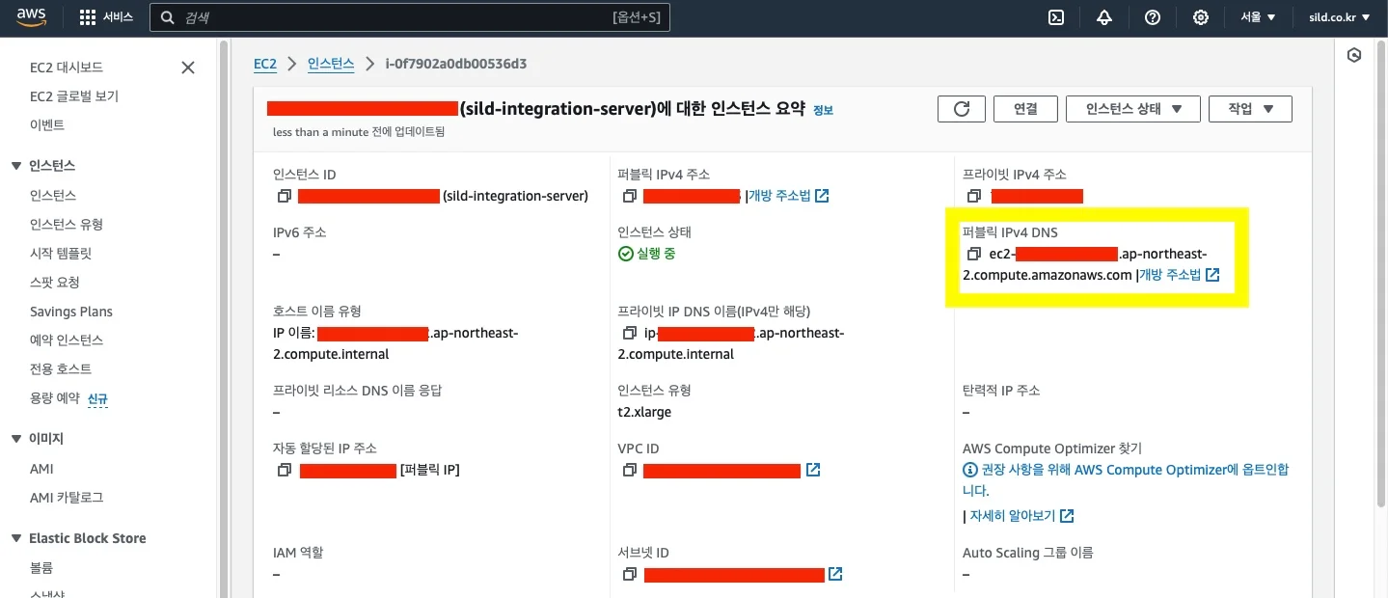Image resolution: width=1388 pixels, height=598 pixels.
Task: Click AWS Compute Optimizer opt-in text
Action: 1126,480
